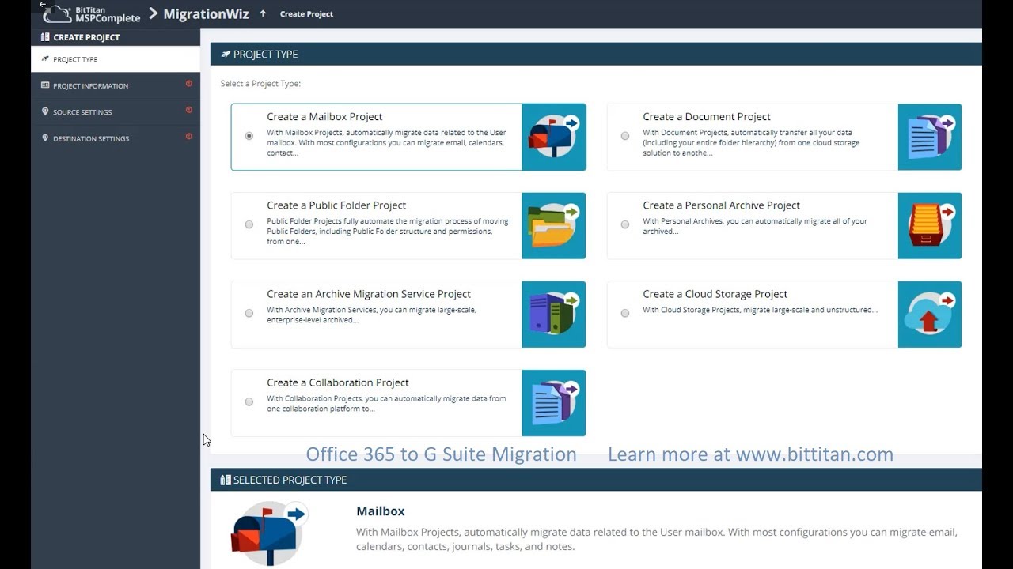Click the icon in the Selected Project Type header
Screen dimensions: 1013x569
pos(226,480)
